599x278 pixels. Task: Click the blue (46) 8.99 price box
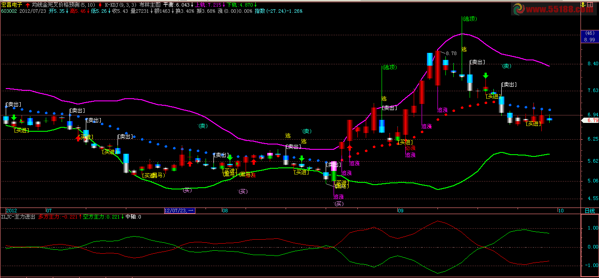pyautogui.click(x=589, y=37)
